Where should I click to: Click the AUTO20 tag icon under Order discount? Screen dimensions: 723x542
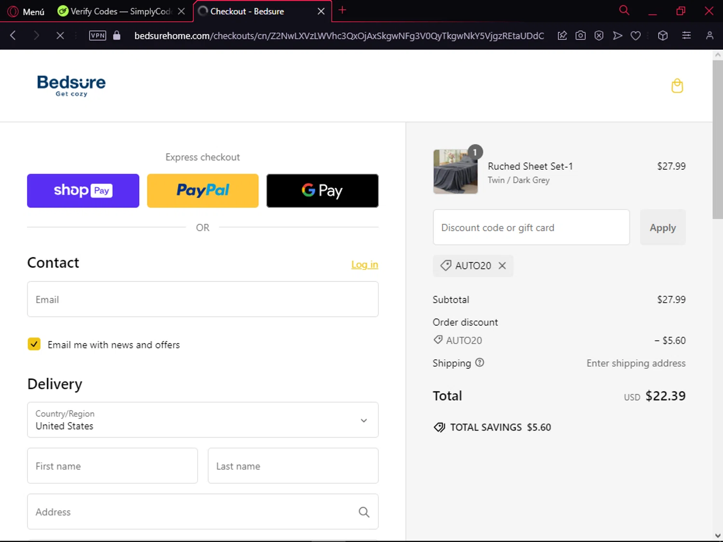coord(438,340)
